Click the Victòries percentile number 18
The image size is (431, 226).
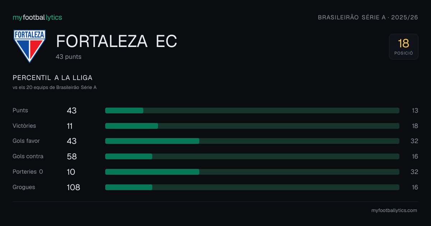[415, 126]
